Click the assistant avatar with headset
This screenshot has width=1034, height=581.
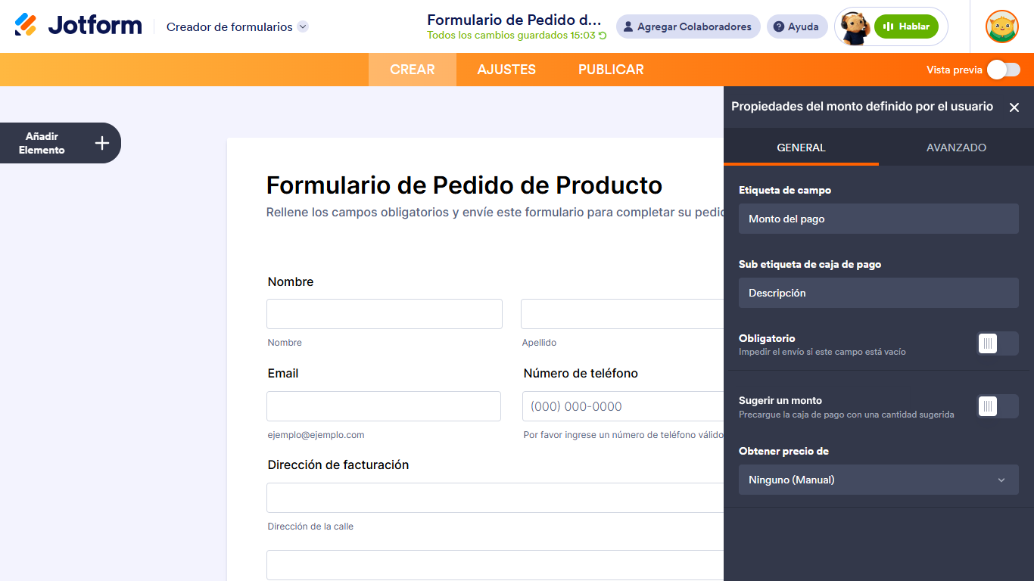[855, 28]
